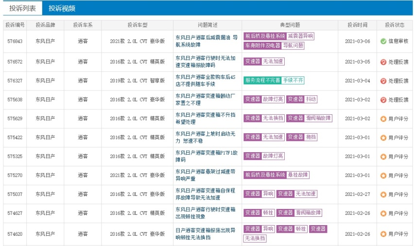Screen dimensions: 414x246
Task: Open complaint 东风日产逍客变速箱颤动厂家置之不理
Action: [206, 99]
